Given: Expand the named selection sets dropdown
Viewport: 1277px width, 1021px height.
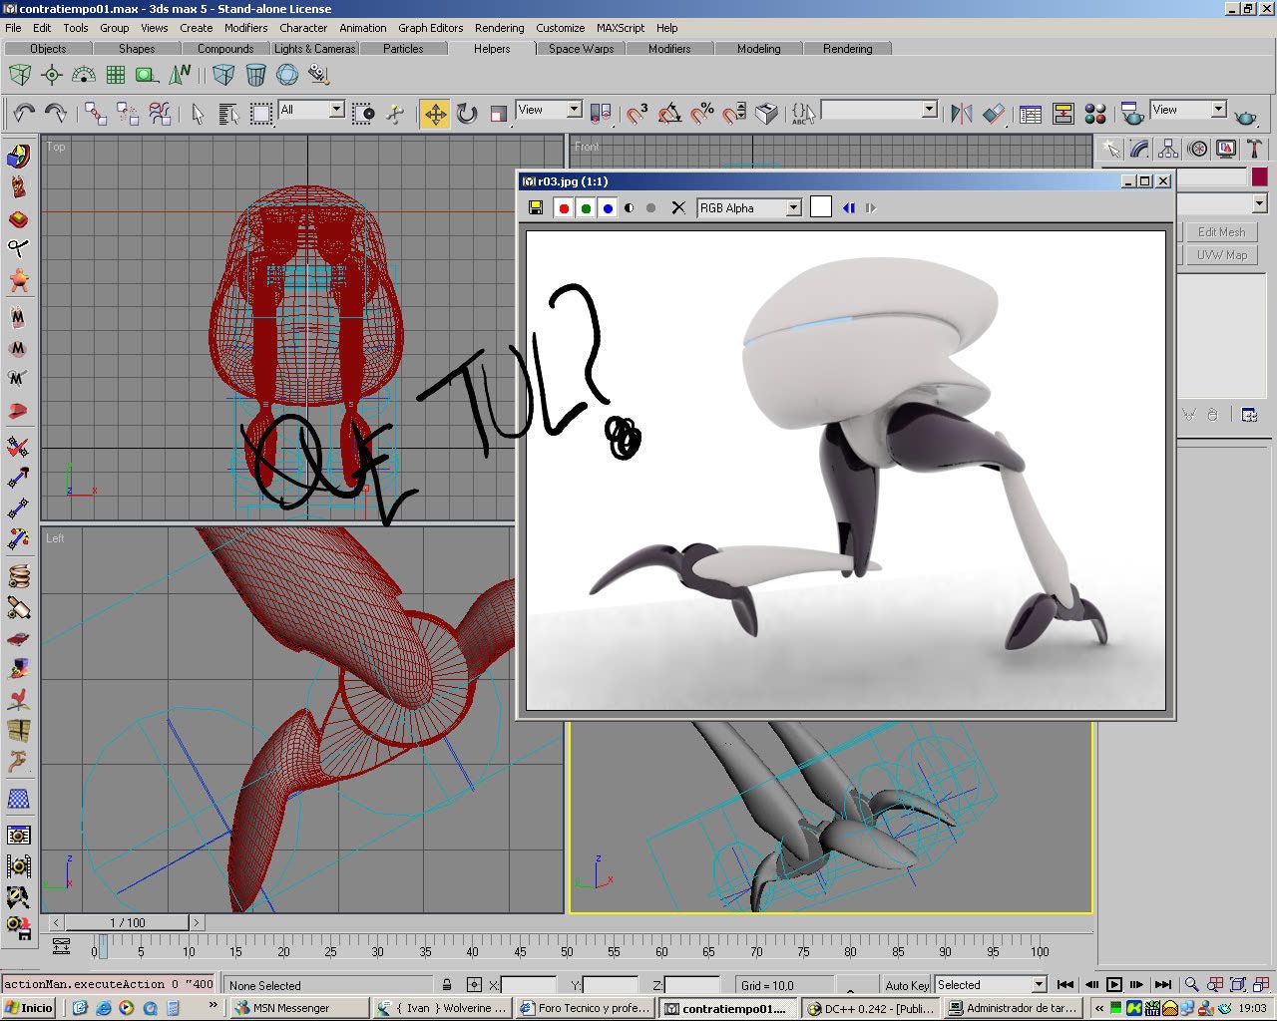Looking at the screenshot, I should [x=930, y=110].
